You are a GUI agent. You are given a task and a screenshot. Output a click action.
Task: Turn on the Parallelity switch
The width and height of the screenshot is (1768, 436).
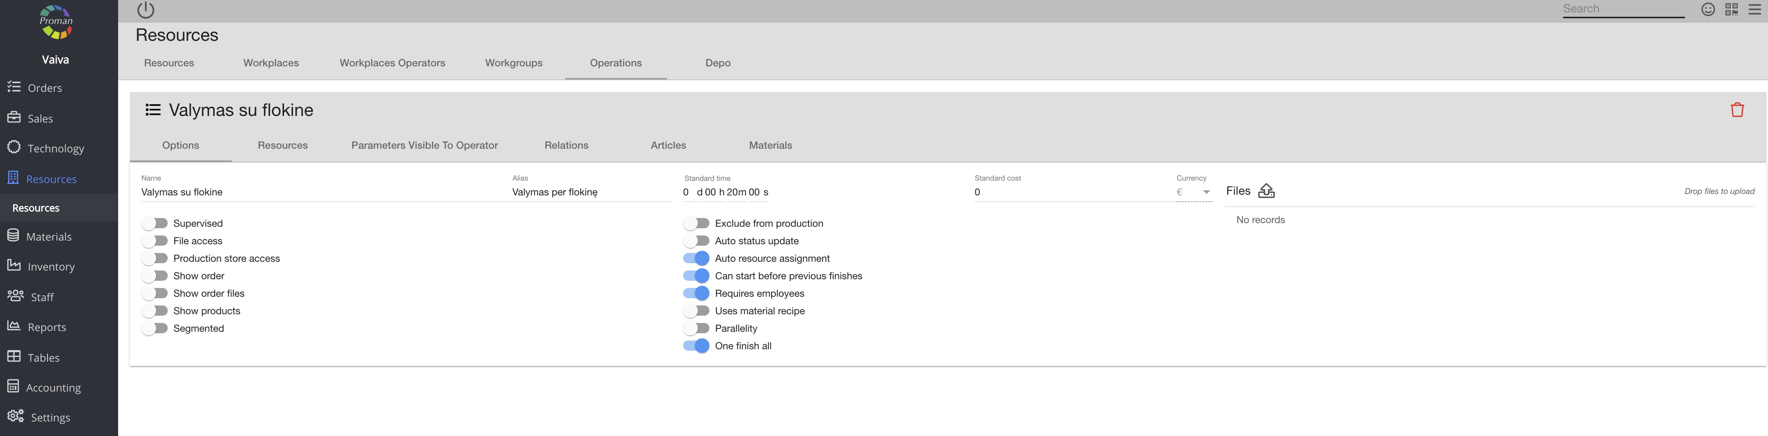pyautogui.click(x=696, y=328)
